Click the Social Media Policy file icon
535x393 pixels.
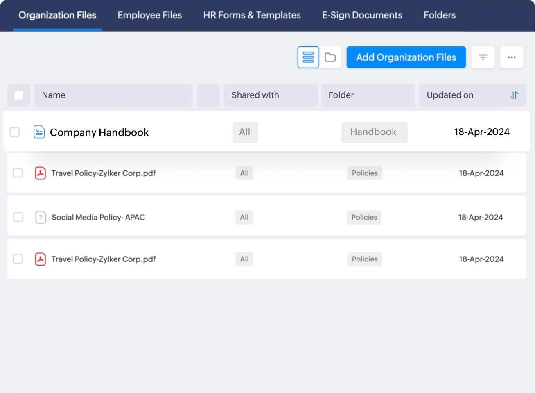(41, 217)
